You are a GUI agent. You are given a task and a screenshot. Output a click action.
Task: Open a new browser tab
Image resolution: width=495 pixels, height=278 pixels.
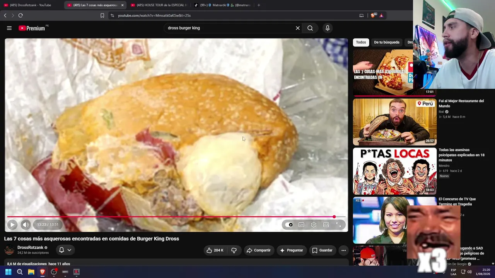[259, 5]
